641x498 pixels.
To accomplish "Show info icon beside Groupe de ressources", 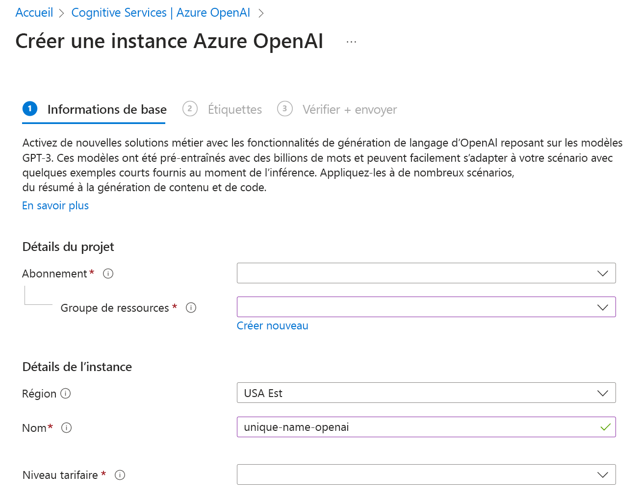I will pyautogui.click(x=191, y=307).
